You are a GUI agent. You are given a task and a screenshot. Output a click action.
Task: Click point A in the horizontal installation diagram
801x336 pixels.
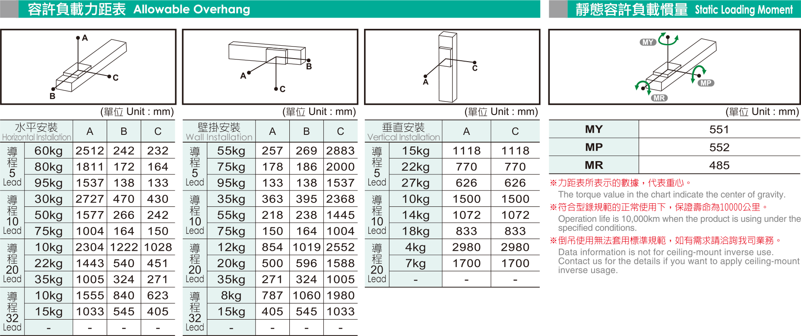coord(78,38)
